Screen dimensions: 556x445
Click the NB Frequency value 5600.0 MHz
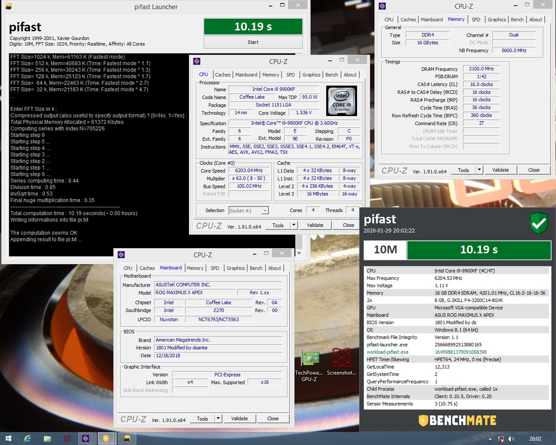(x=514, y=50)
